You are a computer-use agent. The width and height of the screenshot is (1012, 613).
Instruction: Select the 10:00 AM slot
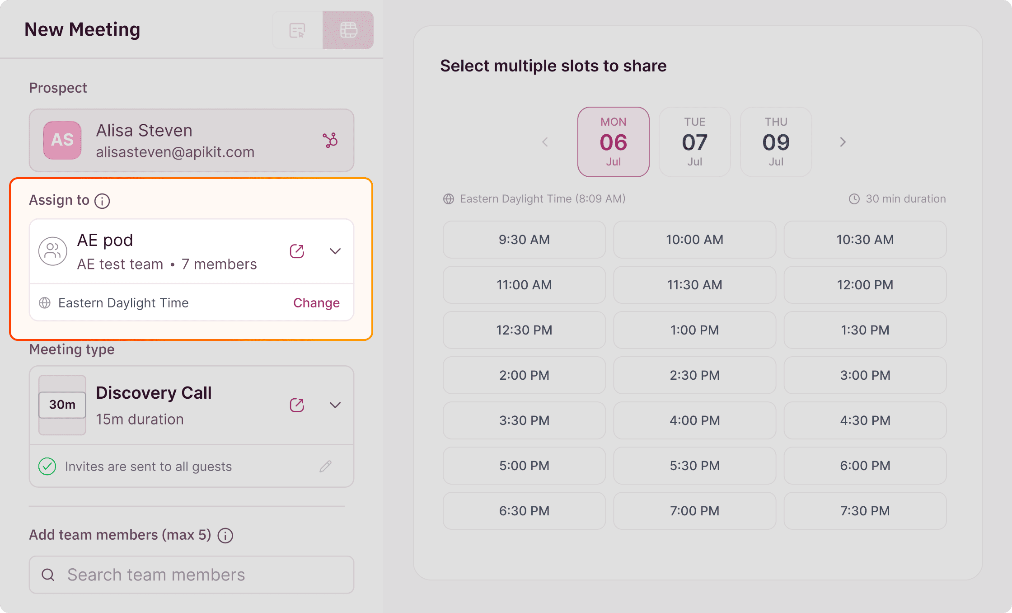(695, 240)
